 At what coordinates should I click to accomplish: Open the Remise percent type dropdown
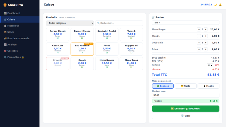[x=210, y=65]
